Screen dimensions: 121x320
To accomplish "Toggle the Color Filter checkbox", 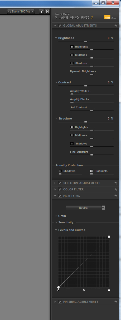I will pos(60,189).
